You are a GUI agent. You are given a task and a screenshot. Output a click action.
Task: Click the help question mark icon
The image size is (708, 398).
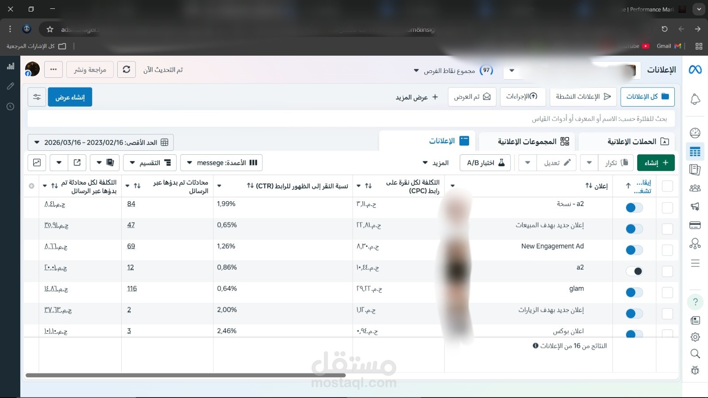click(x=695, y=302)
